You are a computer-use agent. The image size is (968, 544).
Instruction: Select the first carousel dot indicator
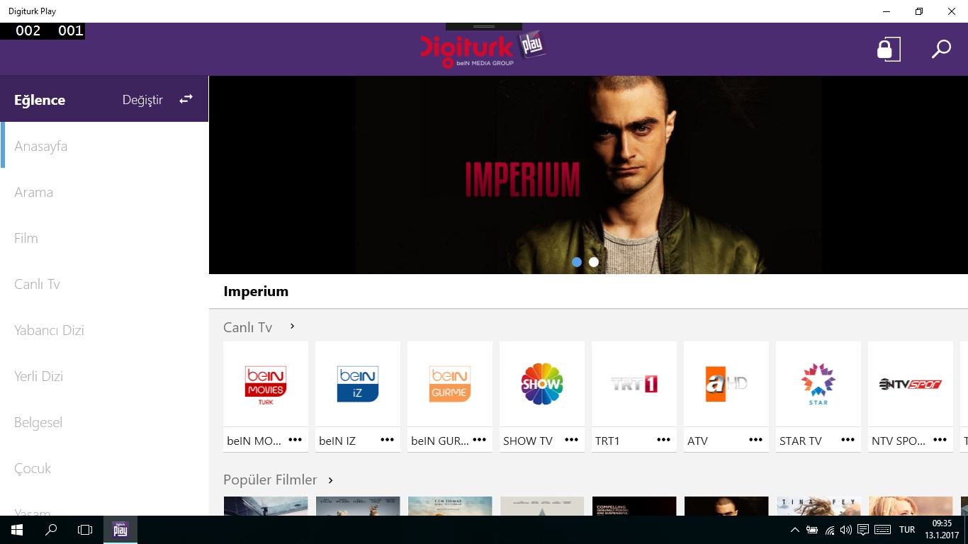click(x=577, y=262)
